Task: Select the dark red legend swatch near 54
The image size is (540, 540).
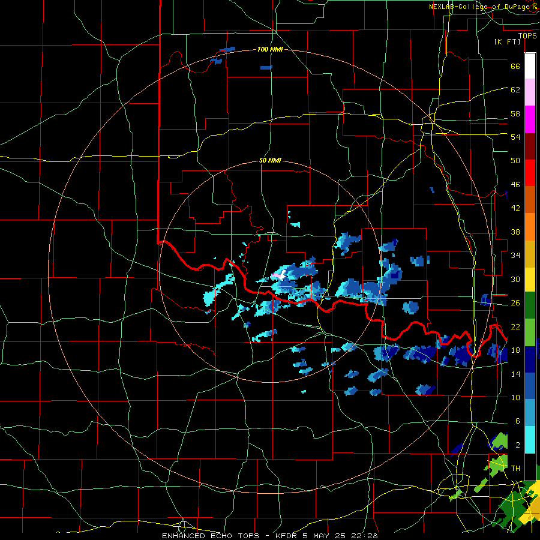Action: pos(530,146)
